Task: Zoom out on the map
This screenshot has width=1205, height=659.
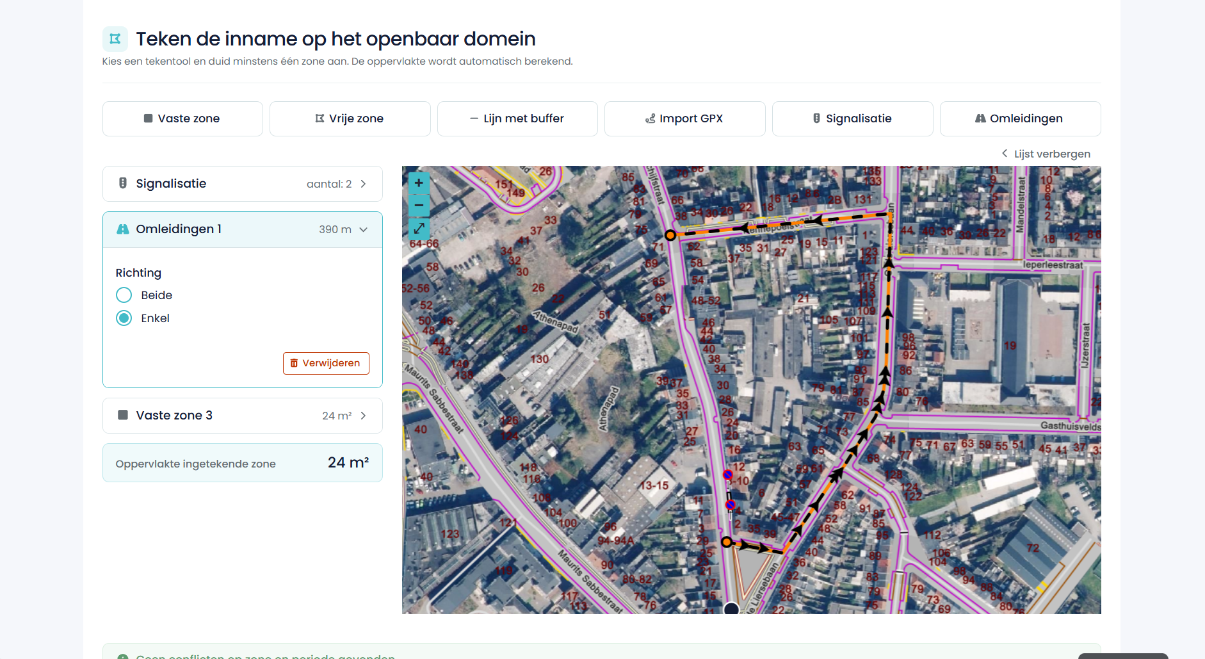Action: [419, 206]
